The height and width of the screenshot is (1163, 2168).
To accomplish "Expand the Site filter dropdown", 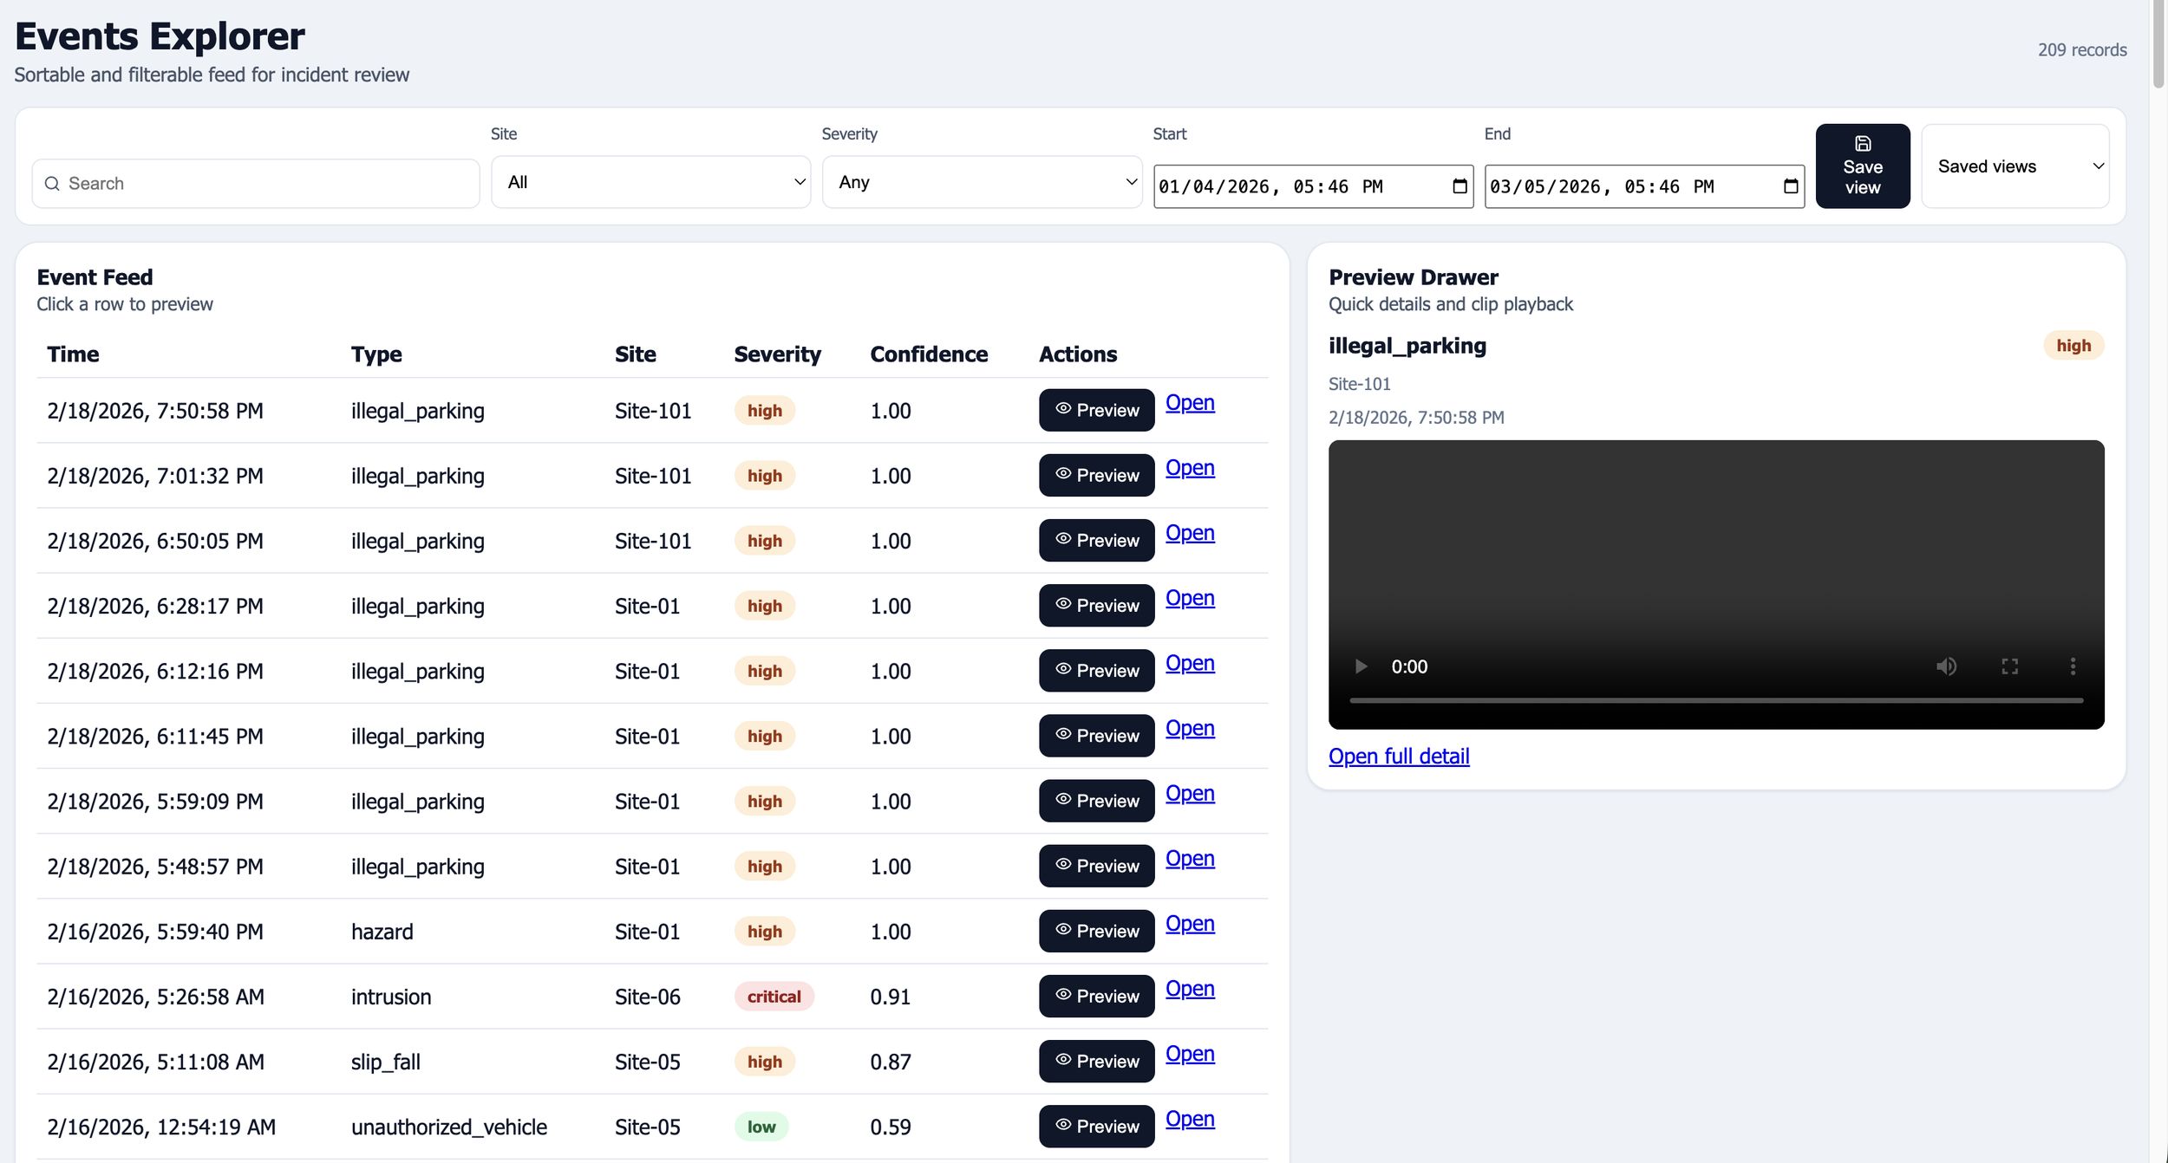I will (650, 182).
